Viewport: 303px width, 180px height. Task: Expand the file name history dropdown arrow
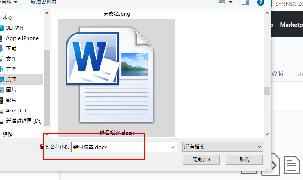pos(173,147)
